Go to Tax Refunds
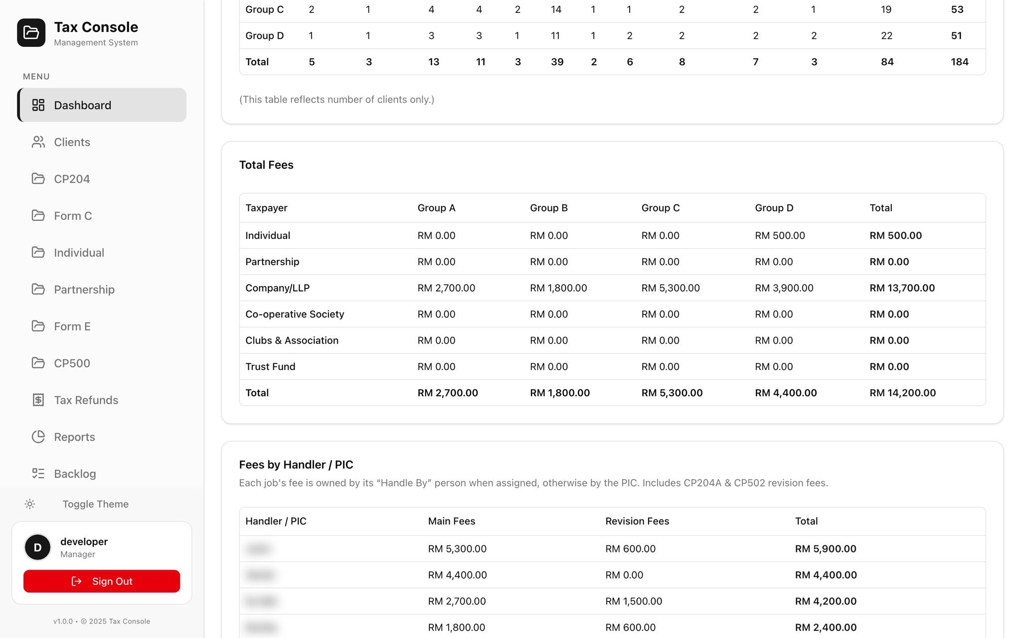 coord(102,400)
